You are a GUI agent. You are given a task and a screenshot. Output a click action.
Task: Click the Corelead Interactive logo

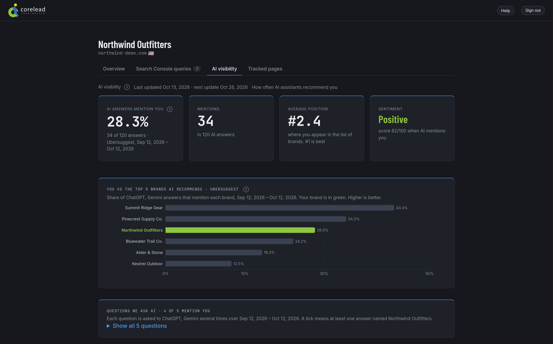point(27,10)
